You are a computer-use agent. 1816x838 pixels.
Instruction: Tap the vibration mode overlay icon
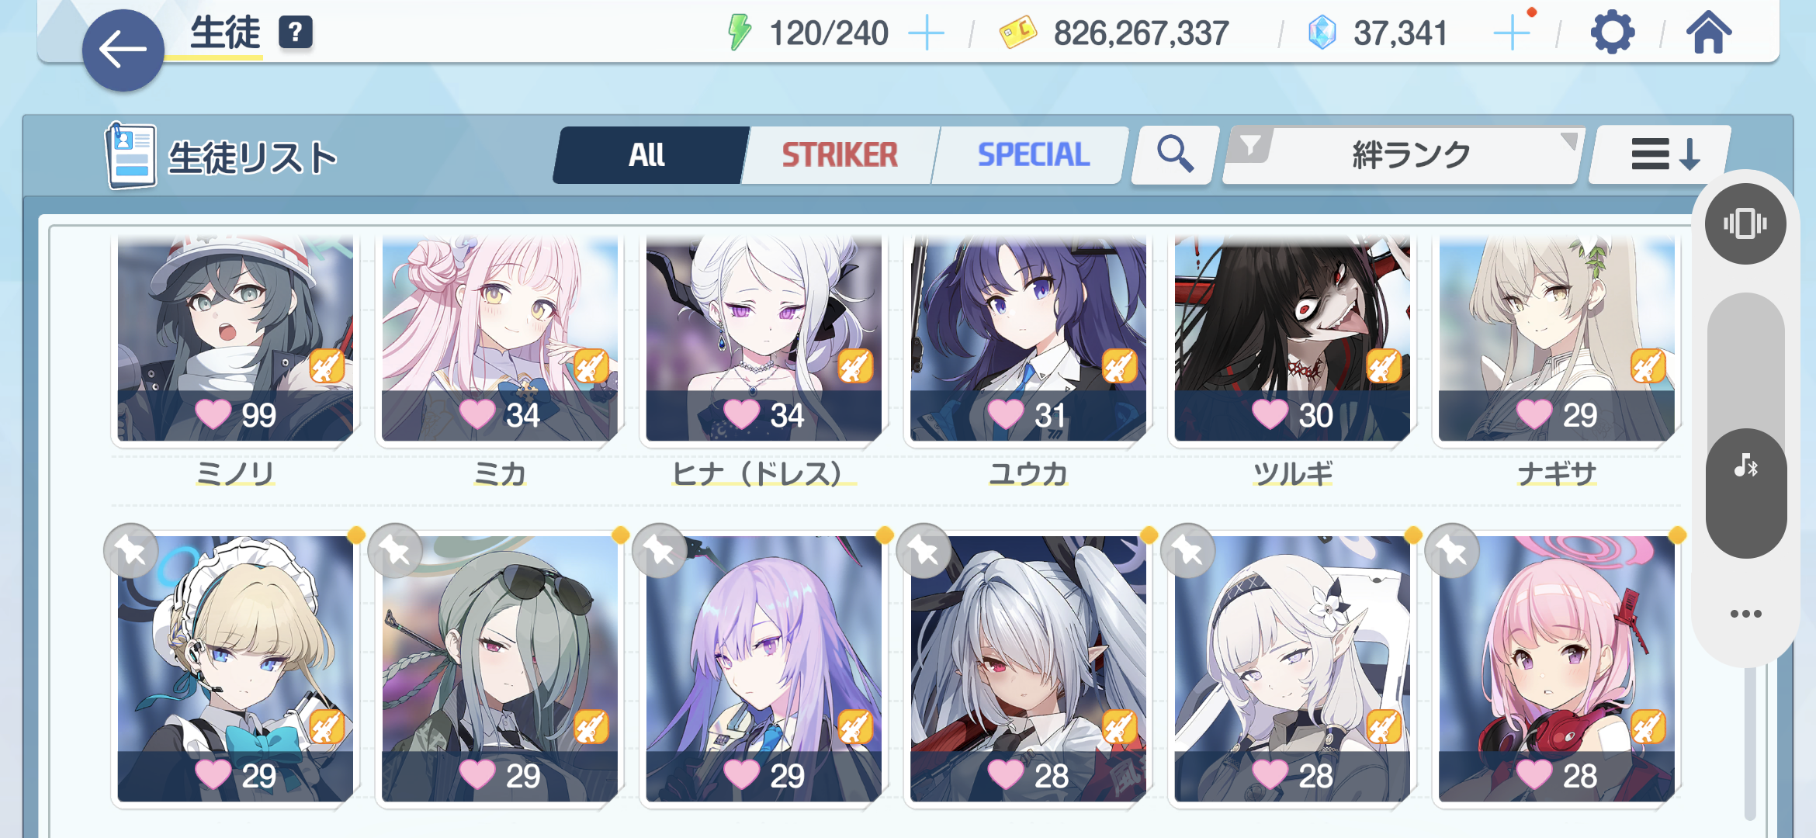coord(1745,224)
